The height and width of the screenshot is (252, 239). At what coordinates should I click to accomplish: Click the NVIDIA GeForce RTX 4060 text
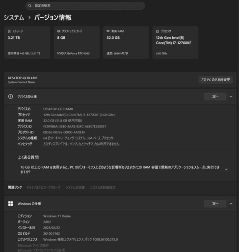pos(73,53)
